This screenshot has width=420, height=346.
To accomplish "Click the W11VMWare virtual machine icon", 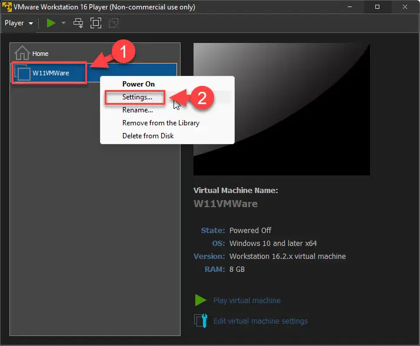I will [x=24, y=74].
